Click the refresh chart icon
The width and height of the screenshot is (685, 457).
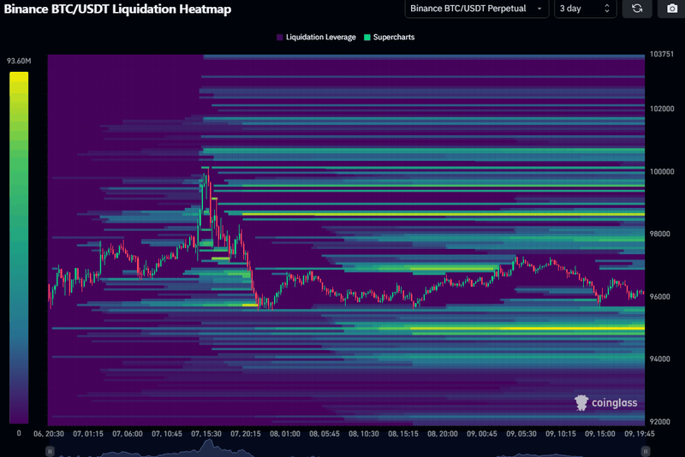pyautogui.click(x=637, y=9)
